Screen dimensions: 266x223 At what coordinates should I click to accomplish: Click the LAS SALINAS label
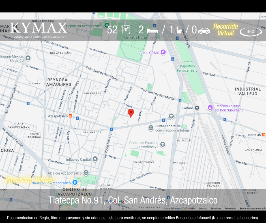coord(254,150)
